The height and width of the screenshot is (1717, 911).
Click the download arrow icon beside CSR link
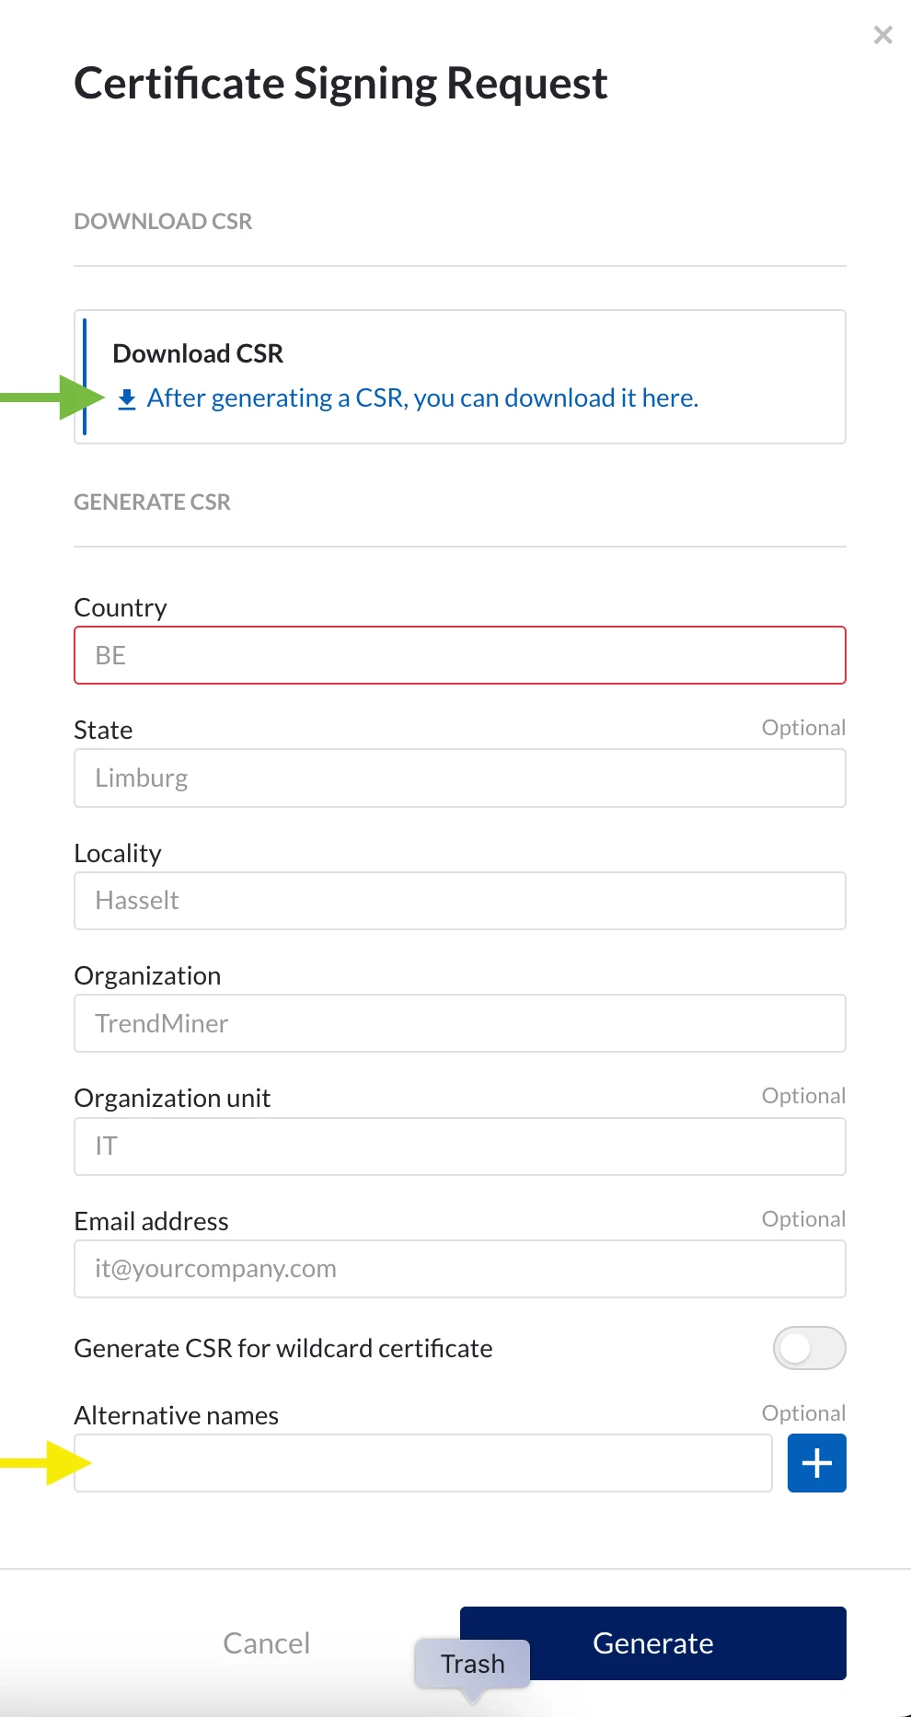[x=127, y=399]
